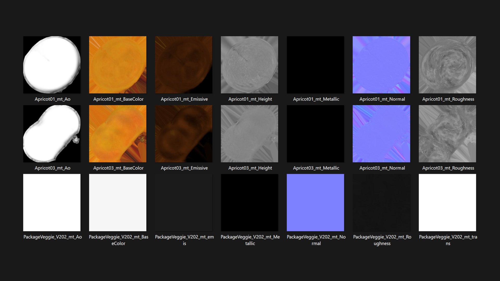Select the PackageVeggie_V202_mt_trans thumbnail
This screenshot has width=500, height=281.
pos(447,203)
